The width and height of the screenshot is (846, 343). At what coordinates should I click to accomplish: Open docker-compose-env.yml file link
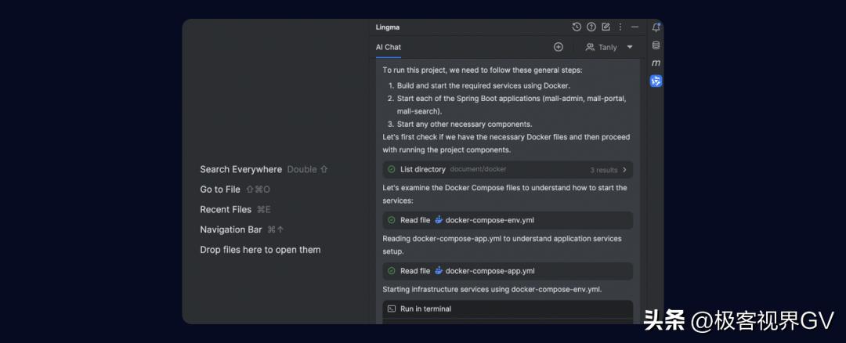[490, 220]
